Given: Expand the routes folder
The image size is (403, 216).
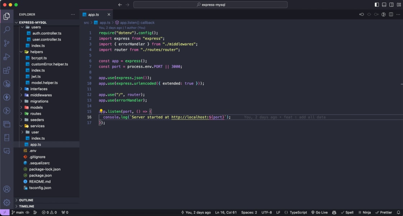Looking at the screenshot, I should 46,114.
